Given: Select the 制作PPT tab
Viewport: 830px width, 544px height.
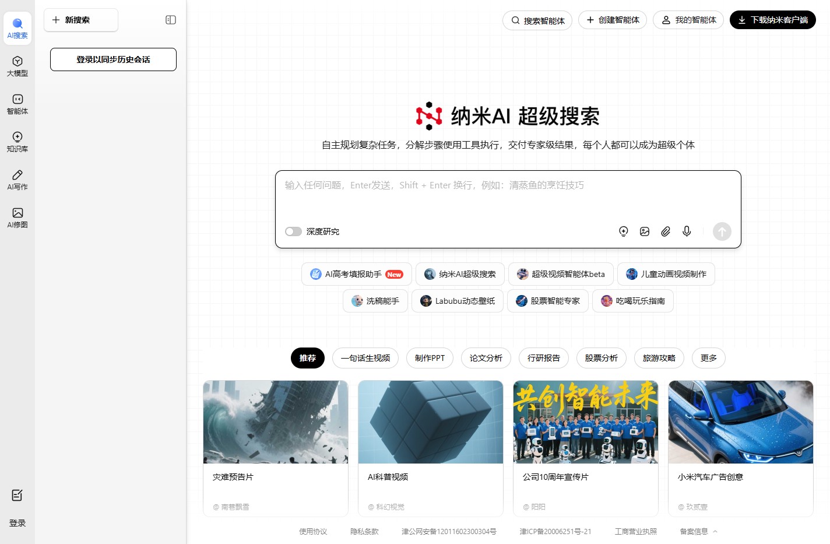Looking at the screenshot, I should coord(430,358).
